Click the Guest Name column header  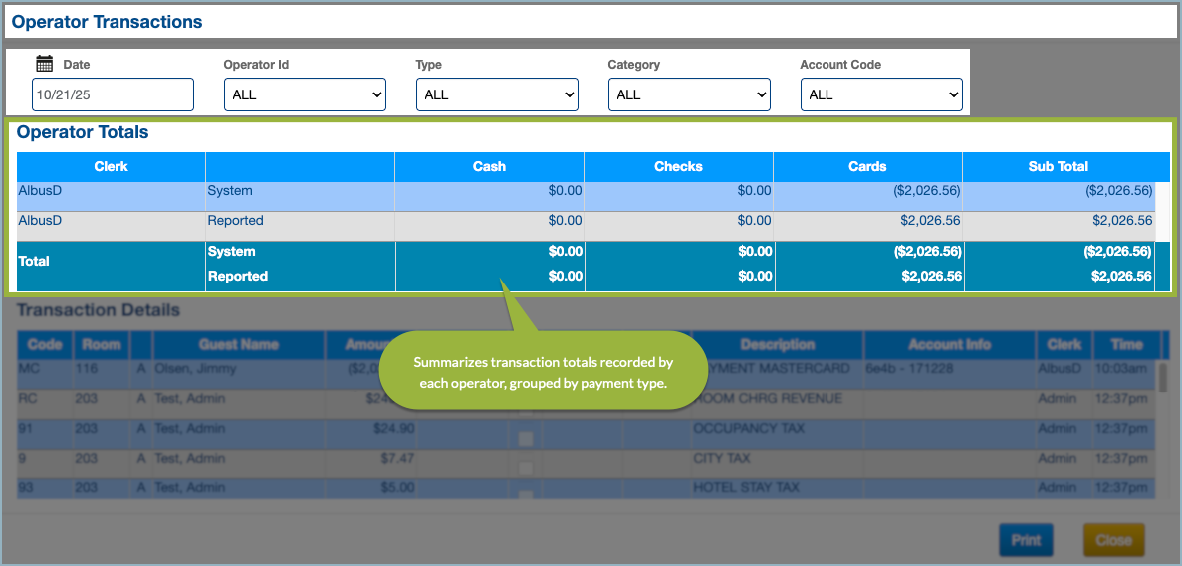click(x=239, y=345)
